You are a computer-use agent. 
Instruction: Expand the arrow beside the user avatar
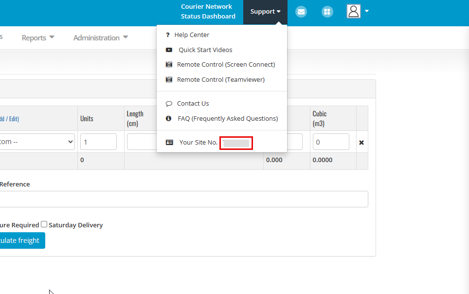pos(367,11)
